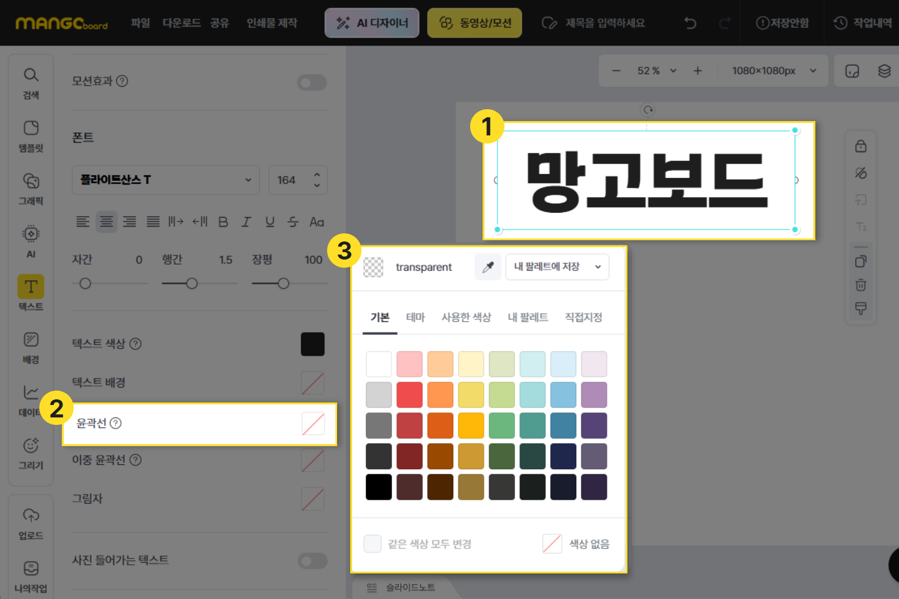The height and width of the screenshot is (599, 899).
Task: Select the black 텍스트 색상 swatch
Action: 313,344
